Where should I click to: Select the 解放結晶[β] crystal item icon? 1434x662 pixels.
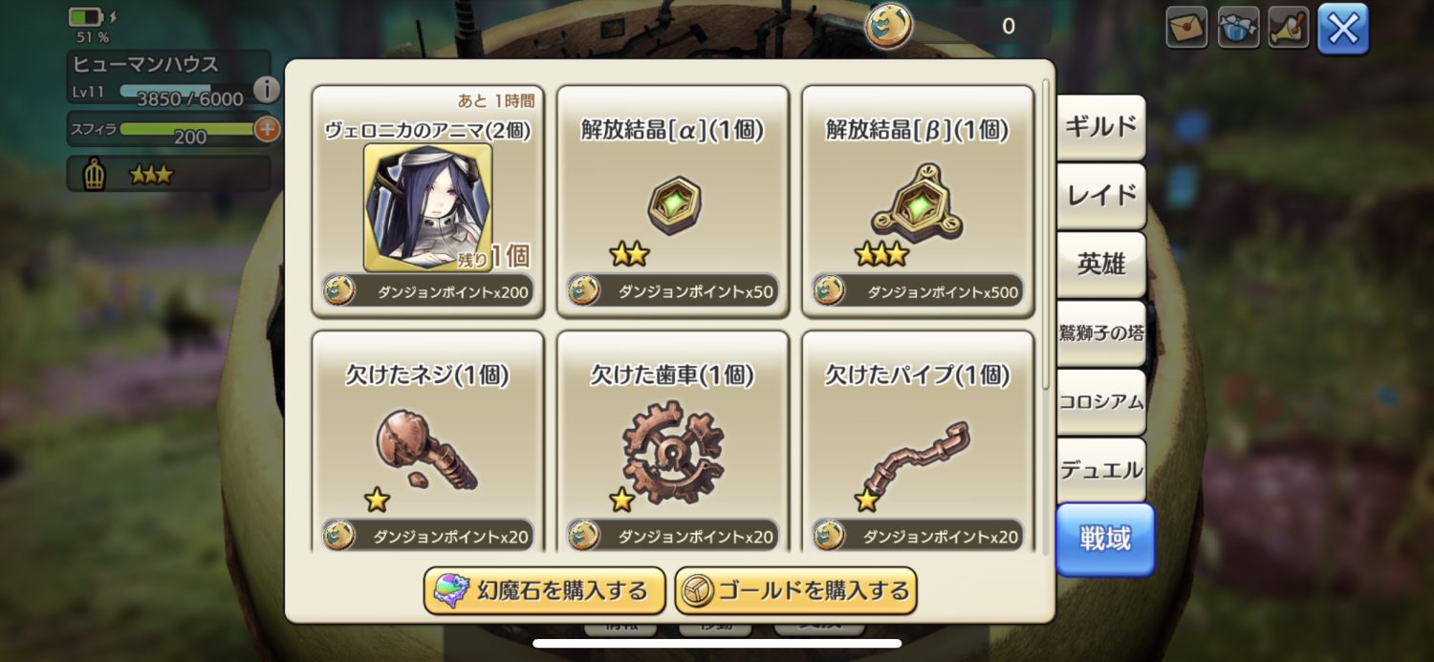pyautogui.click(x=918, y=202)
